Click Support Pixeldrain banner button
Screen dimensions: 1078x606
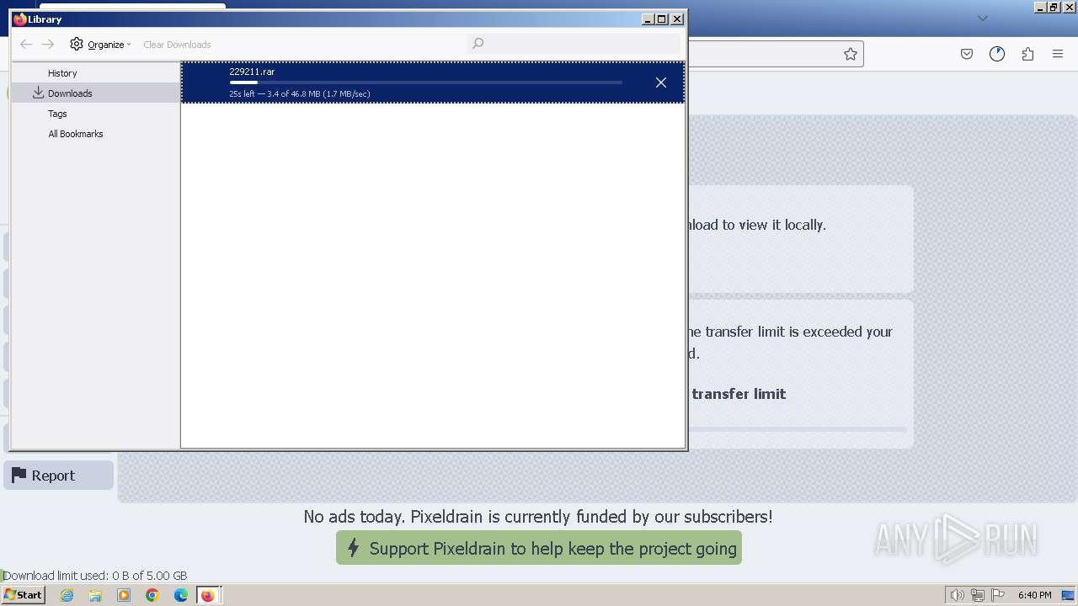[x=539, y=548]
